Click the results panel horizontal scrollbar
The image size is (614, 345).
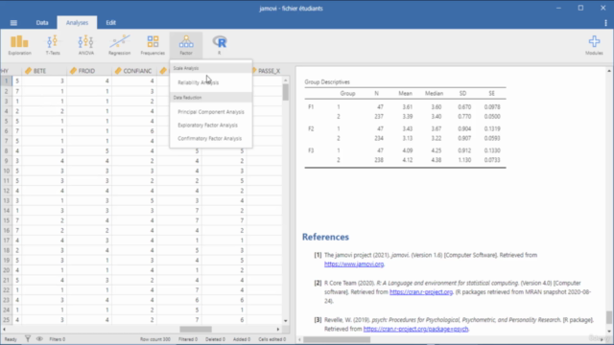pyautogui.click(x=337, y=339)
